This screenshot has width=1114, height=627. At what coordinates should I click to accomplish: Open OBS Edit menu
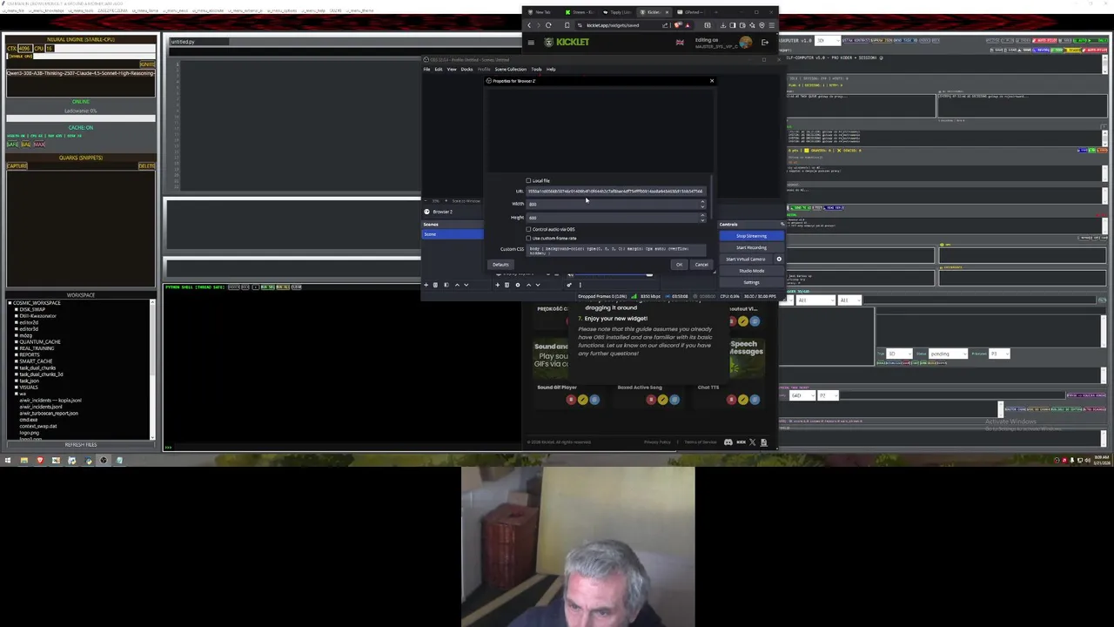(439, 70)
